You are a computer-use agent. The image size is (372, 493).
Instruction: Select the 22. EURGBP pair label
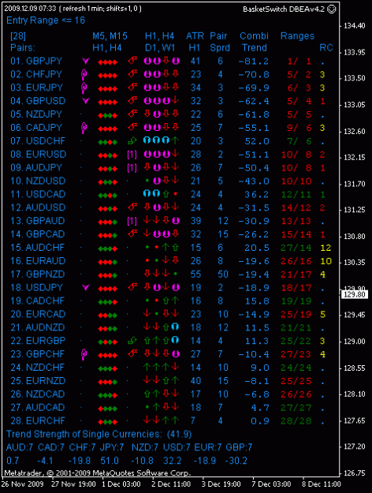tap(38, 341)
